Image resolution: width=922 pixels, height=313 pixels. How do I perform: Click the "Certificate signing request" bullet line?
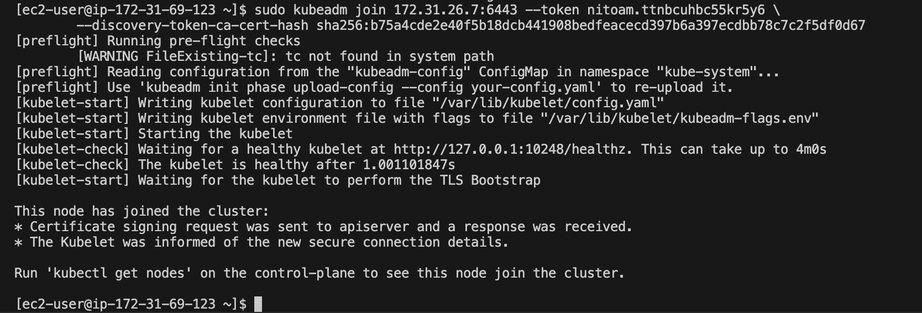(x=323, y=227)
